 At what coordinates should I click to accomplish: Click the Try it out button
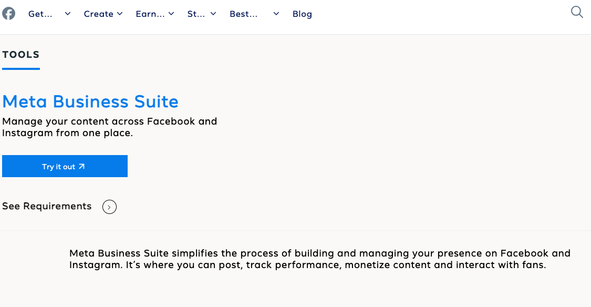[65, 166]
